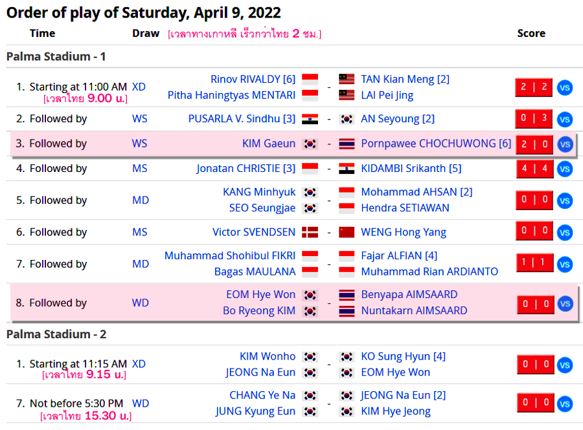Click VS icon for Fikri/Maulana match

pyautogui.click(x=564, y=264)
